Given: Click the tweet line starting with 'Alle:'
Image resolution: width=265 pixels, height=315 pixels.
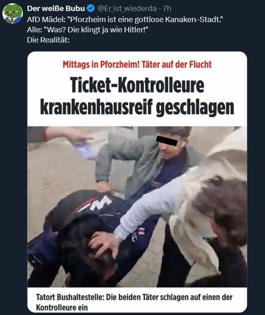Looking at the screenshot, I should pos(87,30).
